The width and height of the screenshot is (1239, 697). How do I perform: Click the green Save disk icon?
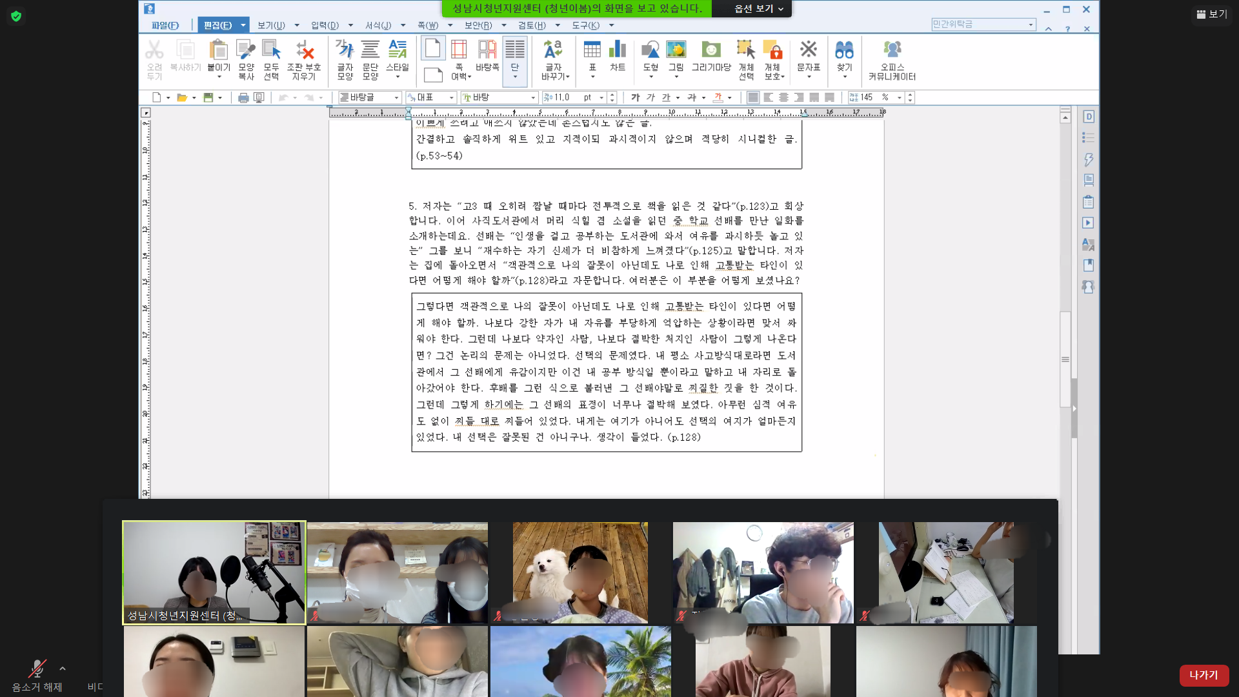208,97
